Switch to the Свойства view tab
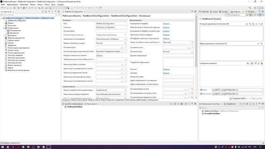265x149 pixels. tap(204, 12)
